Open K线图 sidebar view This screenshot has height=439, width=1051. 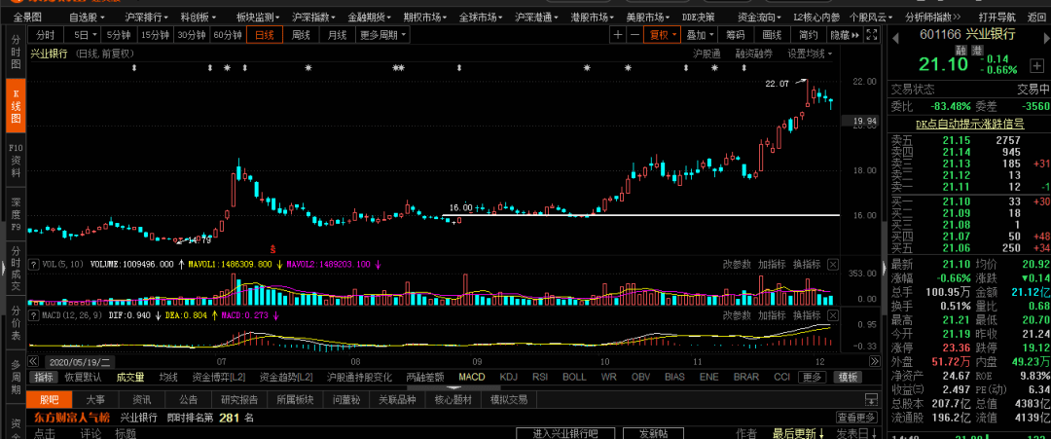16,106
